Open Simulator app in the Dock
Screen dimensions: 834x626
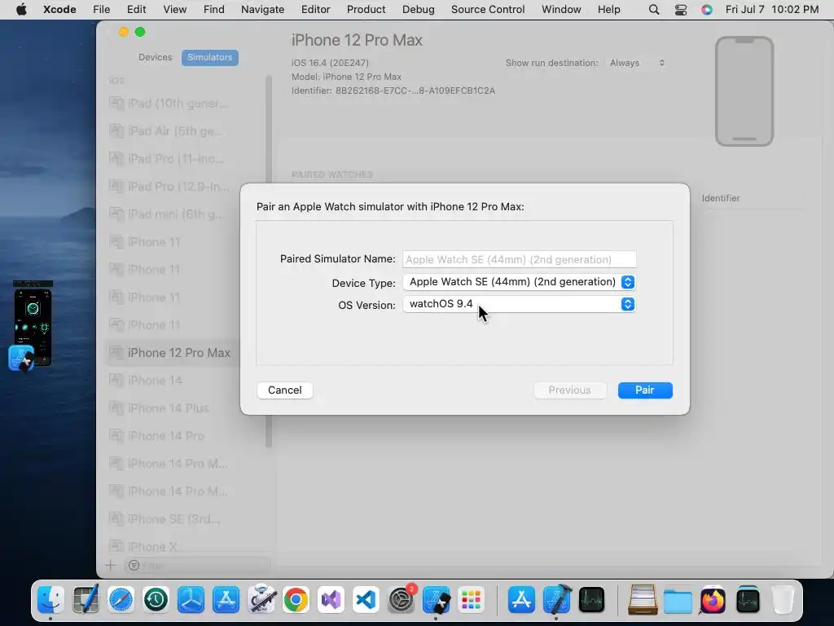tap(437, 600)
